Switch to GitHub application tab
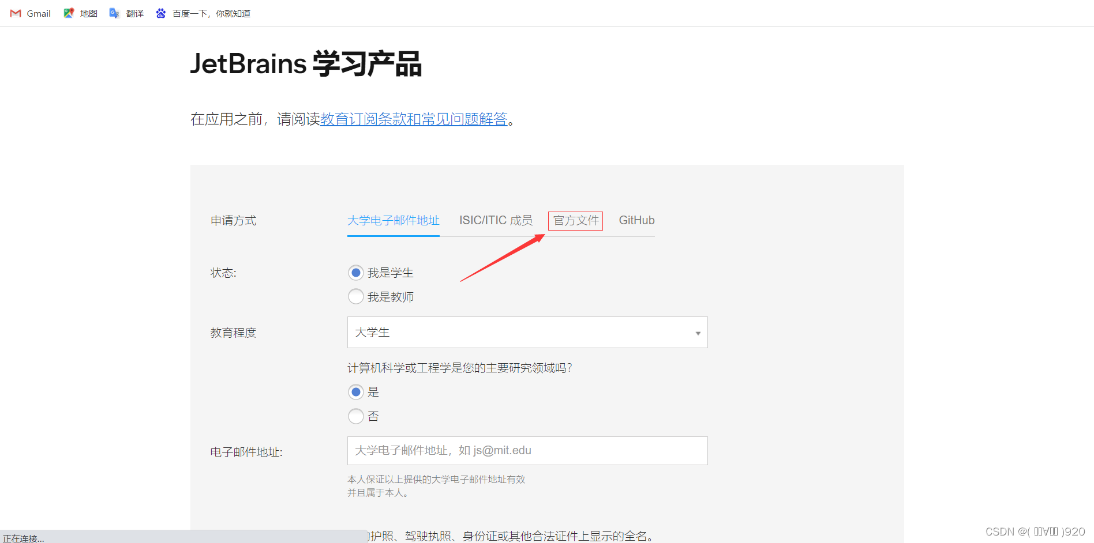The image size is (1094, 543). [636, 221]
